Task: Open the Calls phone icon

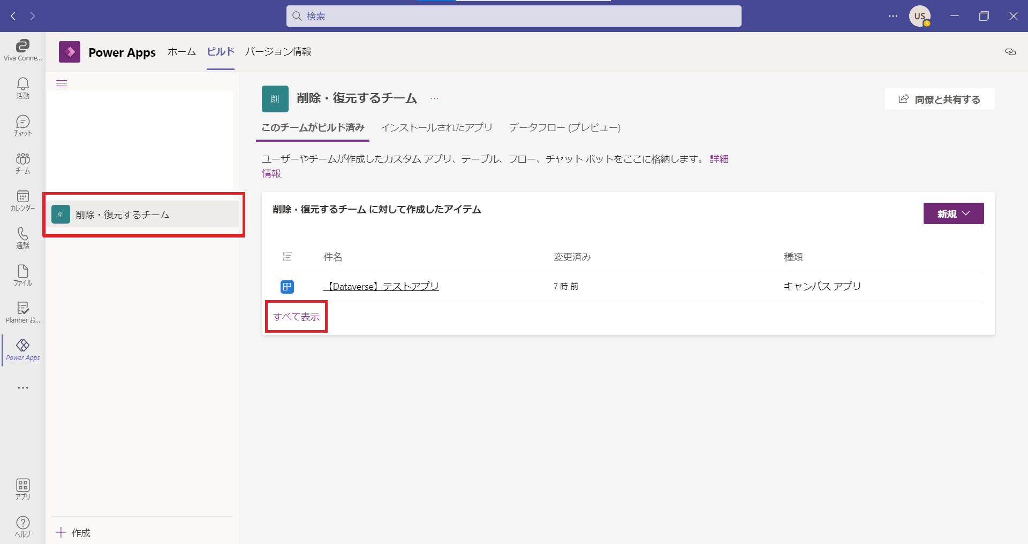Action: pyautogui.click(x=22, y=237)
